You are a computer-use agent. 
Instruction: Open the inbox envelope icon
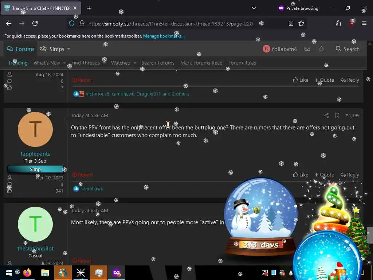click(x=307, y=49)
